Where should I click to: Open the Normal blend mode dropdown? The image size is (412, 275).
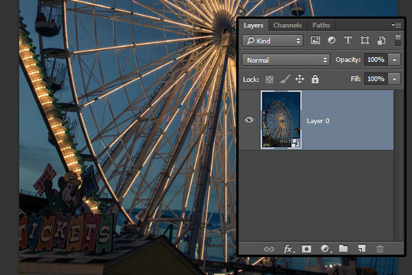tap(286, 60)
